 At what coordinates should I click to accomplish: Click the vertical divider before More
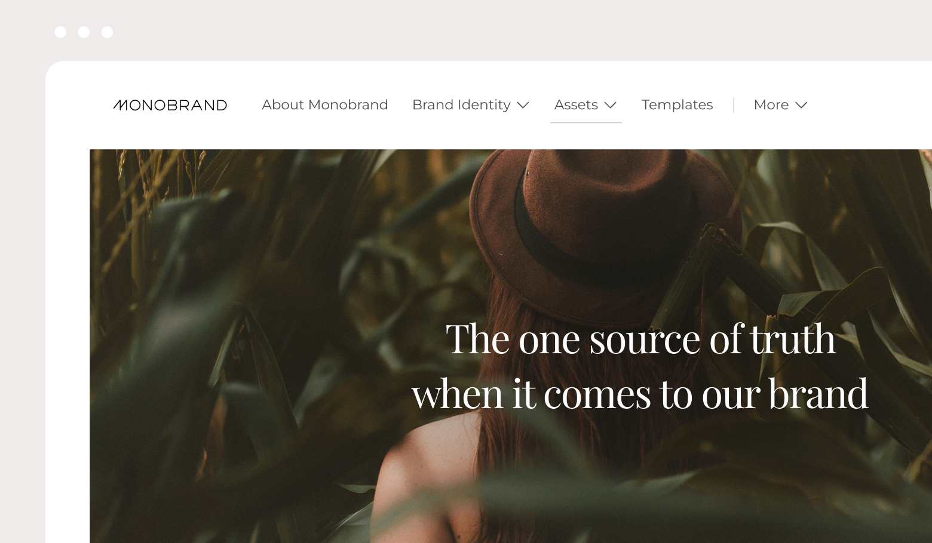tap(734, 105)
